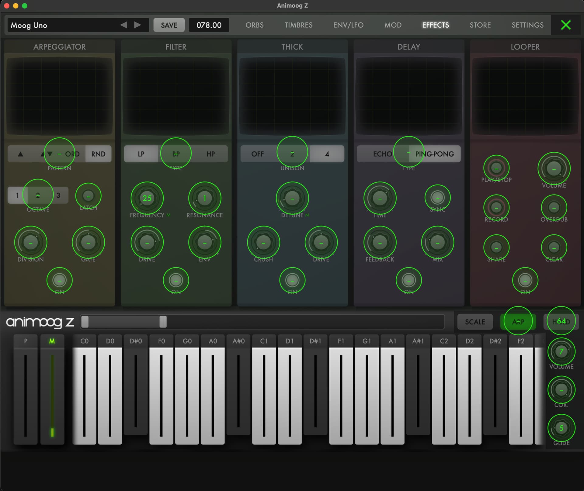Close the panel with green X
Viewport: 584px width, 491px height.
click(x=566, y=25)
